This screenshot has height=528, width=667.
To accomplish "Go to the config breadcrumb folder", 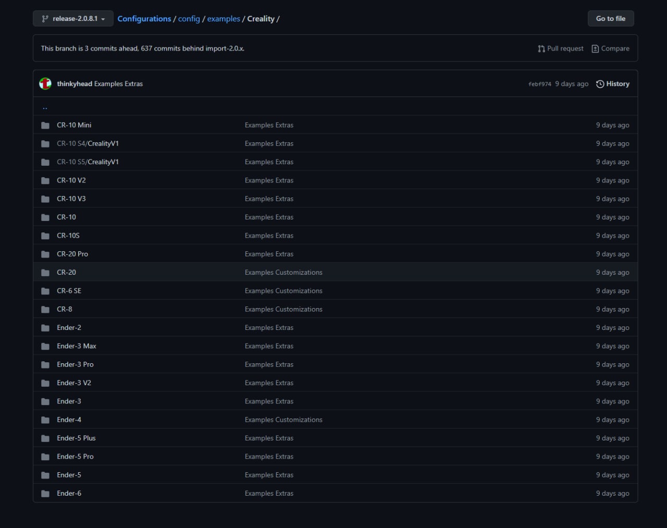I will (189, 19).
